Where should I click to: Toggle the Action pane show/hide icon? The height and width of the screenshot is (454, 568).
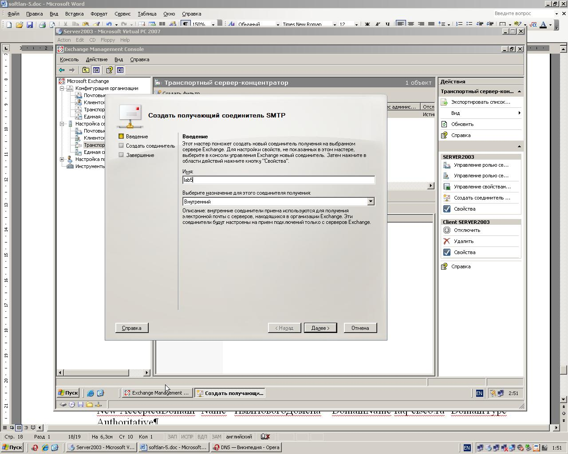click(x=120, y=70)
